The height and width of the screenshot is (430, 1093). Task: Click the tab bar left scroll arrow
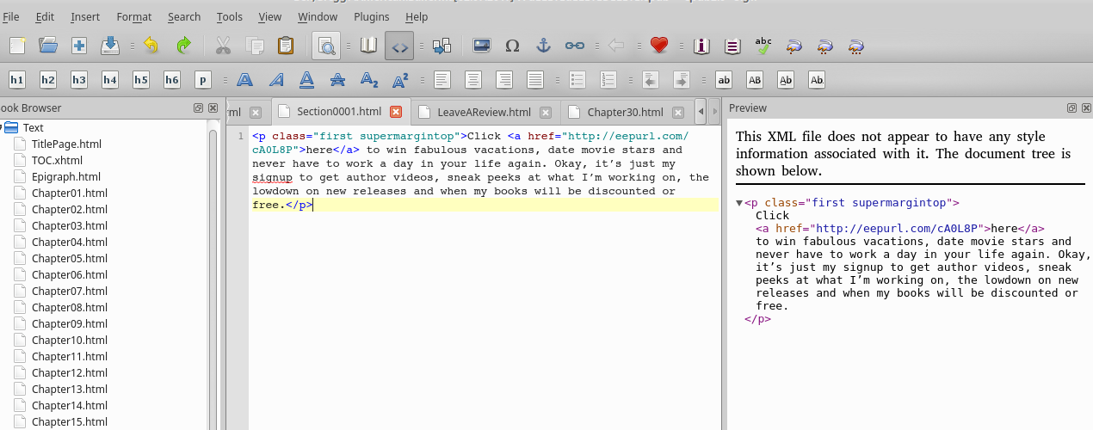pyautogui.click(x=701, y=112)
